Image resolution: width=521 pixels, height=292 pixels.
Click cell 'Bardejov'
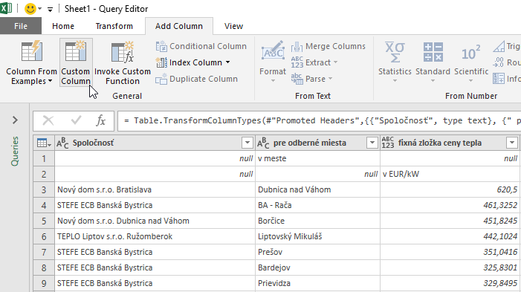(317, 267)
